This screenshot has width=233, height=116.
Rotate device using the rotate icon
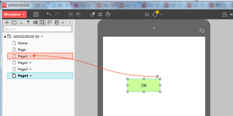tap(202, 31)
